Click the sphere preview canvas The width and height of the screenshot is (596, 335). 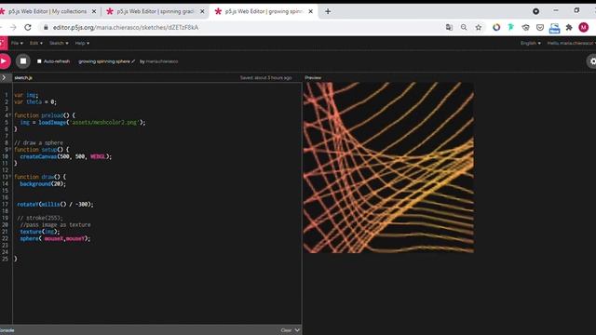coord(388,167)
